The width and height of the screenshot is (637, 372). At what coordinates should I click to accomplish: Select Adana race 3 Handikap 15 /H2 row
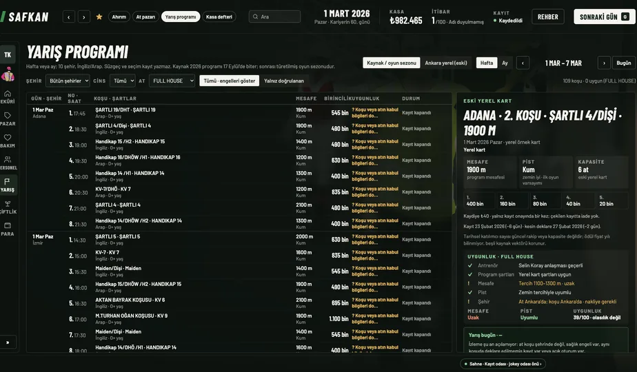(x=239, y=145)
